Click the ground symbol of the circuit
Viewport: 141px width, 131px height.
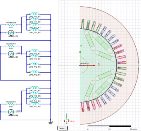coord(51,122)
